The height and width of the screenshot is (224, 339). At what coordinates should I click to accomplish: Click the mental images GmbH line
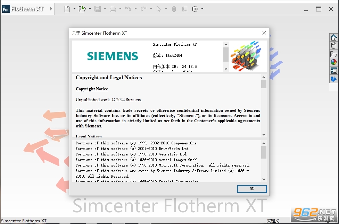click(137, 160)
